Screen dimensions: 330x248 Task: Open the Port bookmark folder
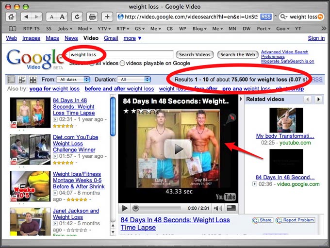coord(264,29)
